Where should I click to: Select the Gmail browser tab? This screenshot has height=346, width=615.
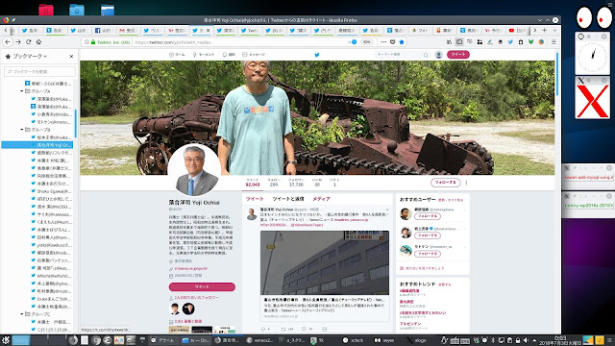tap(128, 30)
